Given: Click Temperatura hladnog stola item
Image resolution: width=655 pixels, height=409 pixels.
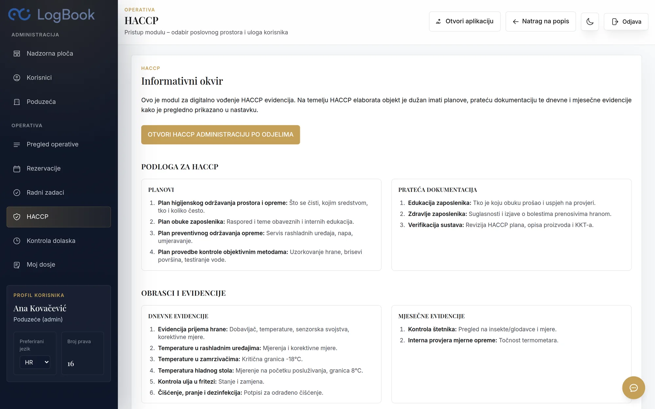Looking at the screenshot, I should [x=260, y=371].
